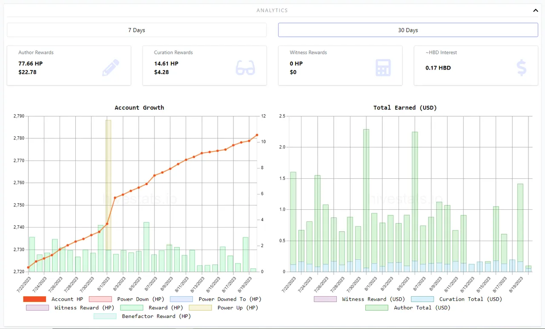
Task: Toggle Account HP legend series
Action: tap(35, 299)
